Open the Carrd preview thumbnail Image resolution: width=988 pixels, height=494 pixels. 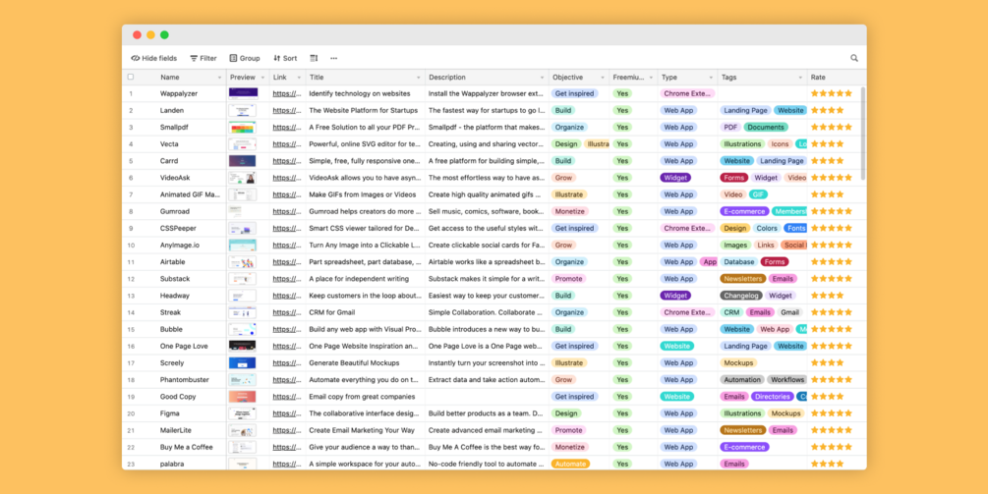click(243, 160)
